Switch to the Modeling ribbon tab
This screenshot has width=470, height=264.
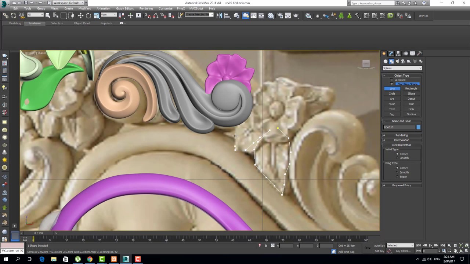(x=15, y=23)
